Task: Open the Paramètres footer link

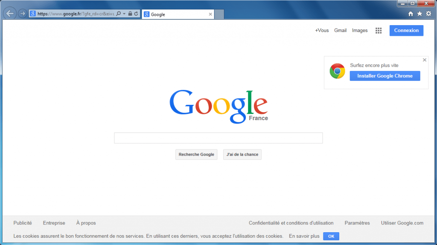Action: [x=357, y=223]
